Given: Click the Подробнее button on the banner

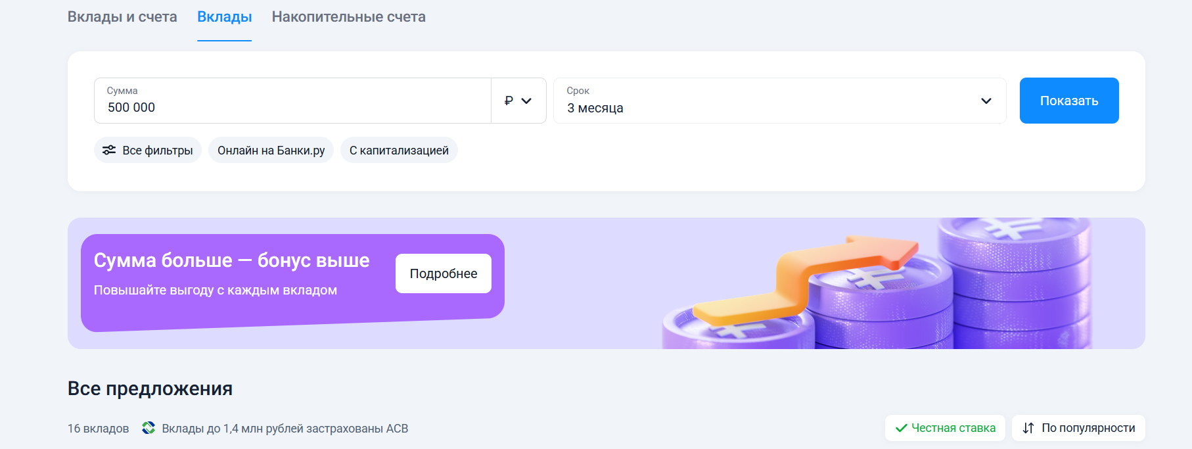Looking at the screenshot, I should click(443, 273).
